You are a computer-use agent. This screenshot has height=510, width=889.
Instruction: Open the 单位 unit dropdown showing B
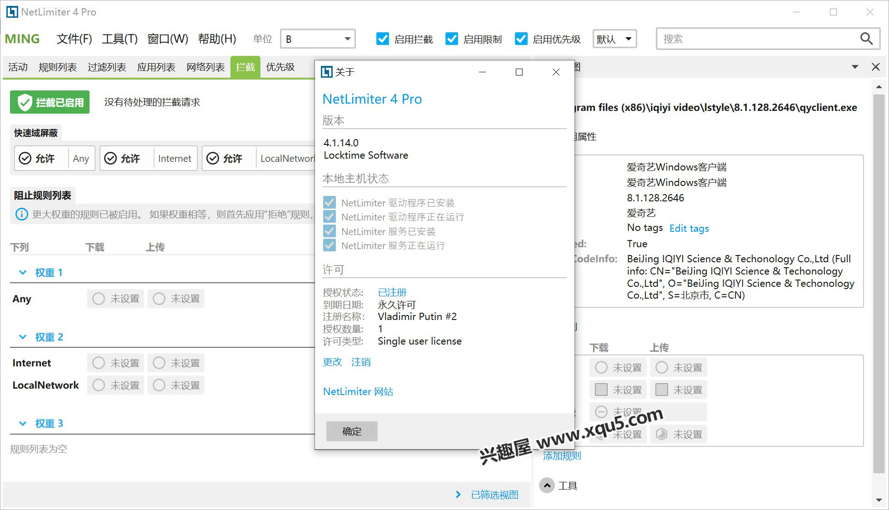tap(318, 39)
